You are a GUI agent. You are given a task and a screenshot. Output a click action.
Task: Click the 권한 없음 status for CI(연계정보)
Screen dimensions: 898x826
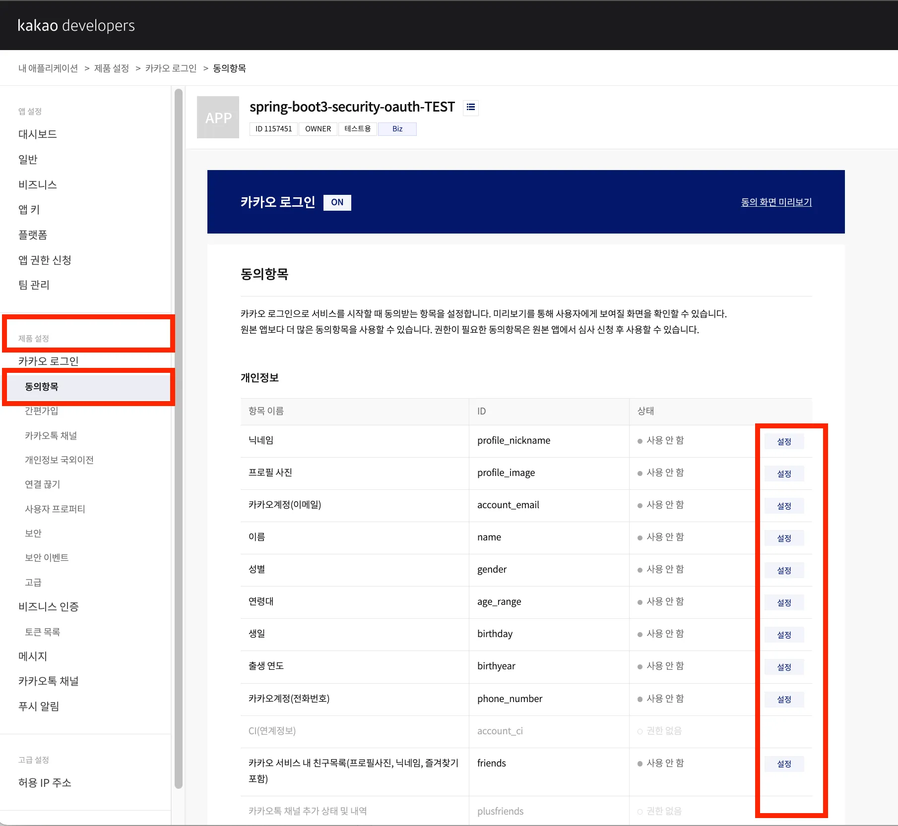[x=660, y=731]
